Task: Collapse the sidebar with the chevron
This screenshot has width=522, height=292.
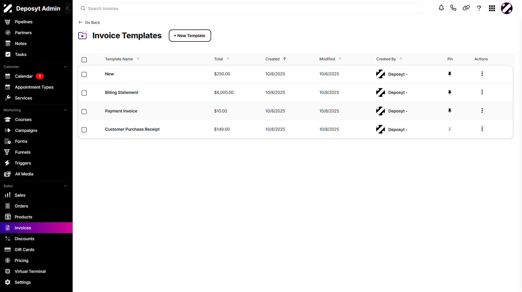Action: click(x=67, y=8)
